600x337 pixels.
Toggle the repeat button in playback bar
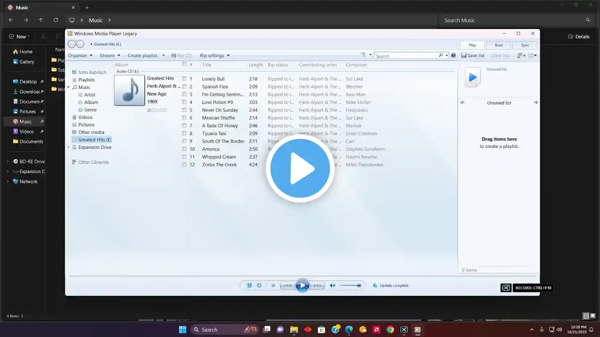[259, 286]
